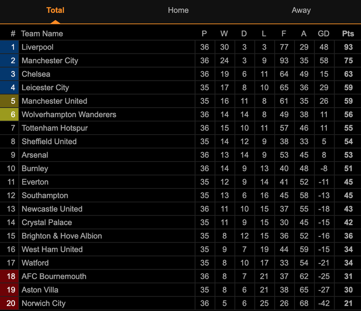361x311 pixels.
Task: Click the Team Name column header
Action: pyautogui.click(x=42, y=34)
